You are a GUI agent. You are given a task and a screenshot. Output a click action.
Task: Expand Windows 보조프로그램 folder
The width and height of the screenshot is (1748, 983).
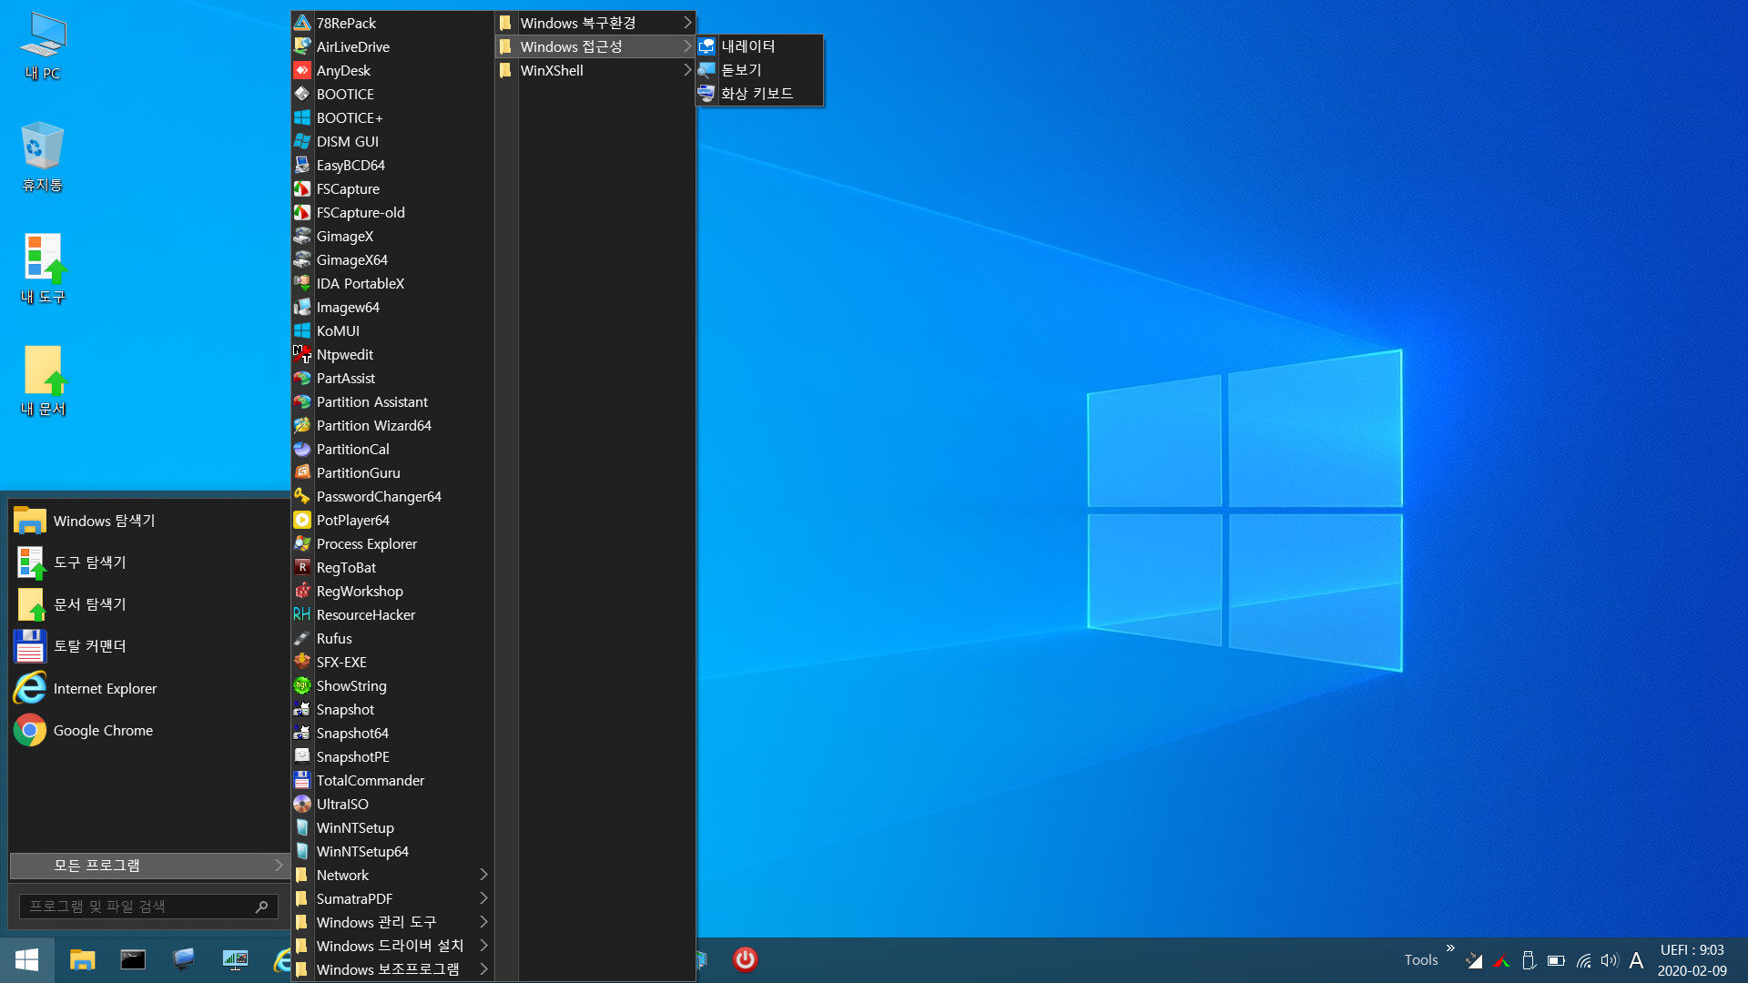click(392, 969)
